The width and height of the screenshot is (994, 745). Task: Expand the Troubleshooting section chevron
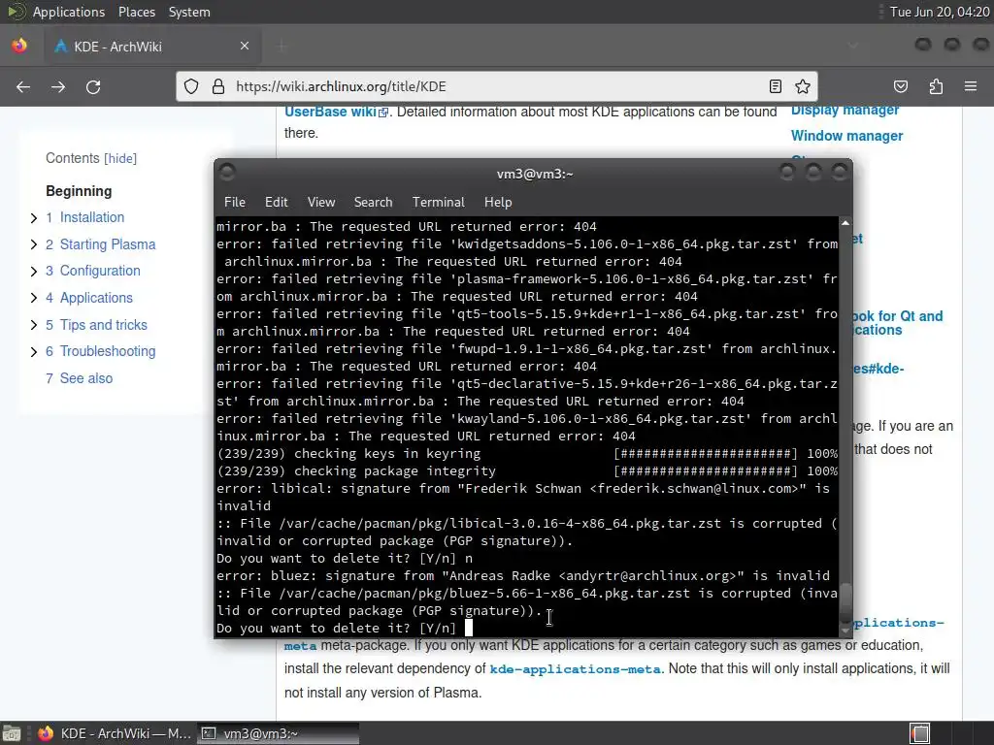[x=34, y=351]
